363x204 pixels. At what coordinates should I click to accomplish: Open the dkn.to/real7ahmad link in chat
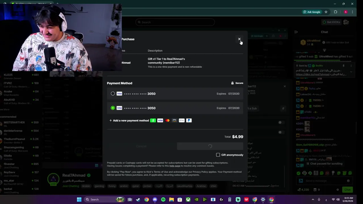(313, 75)
